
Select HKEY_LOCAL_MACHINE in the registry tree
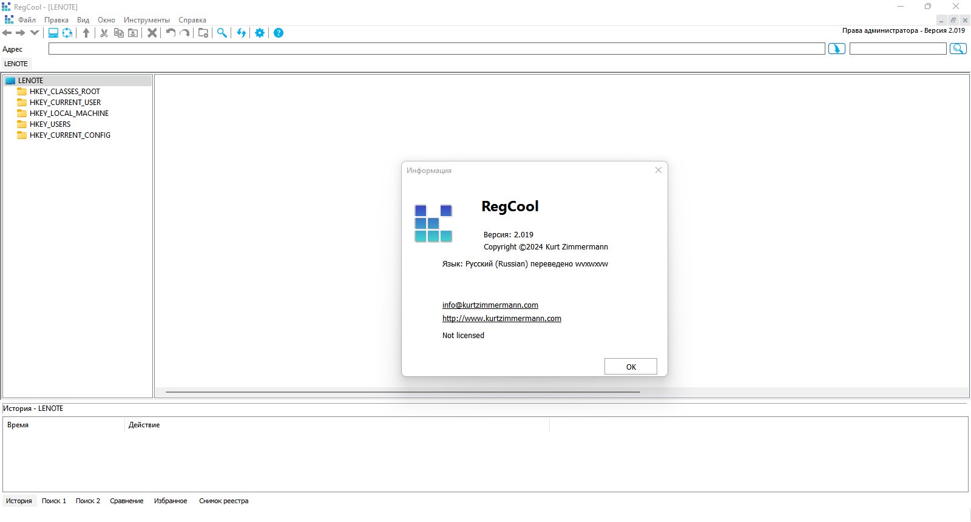coord(69,114)
